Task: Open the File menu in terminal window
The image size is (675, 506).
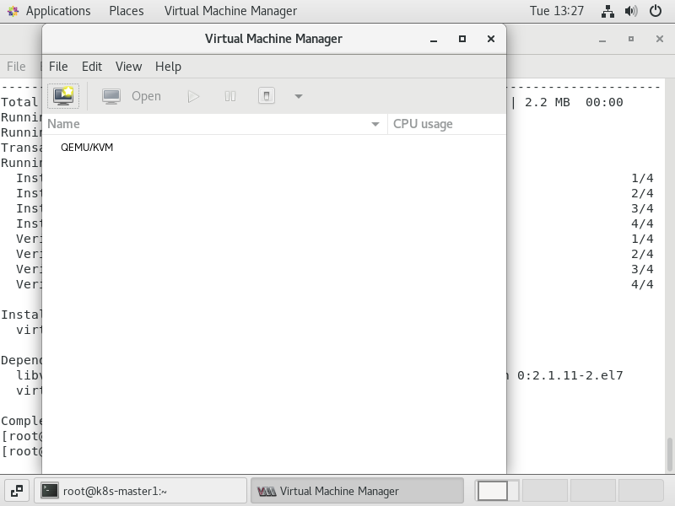Action: click(x=16, y=67)
